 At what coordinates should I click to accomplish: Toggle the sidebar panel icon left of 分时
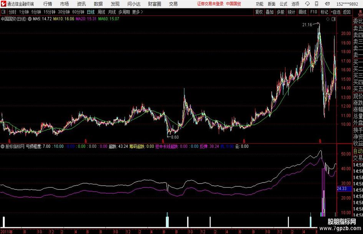pos(3,12)
